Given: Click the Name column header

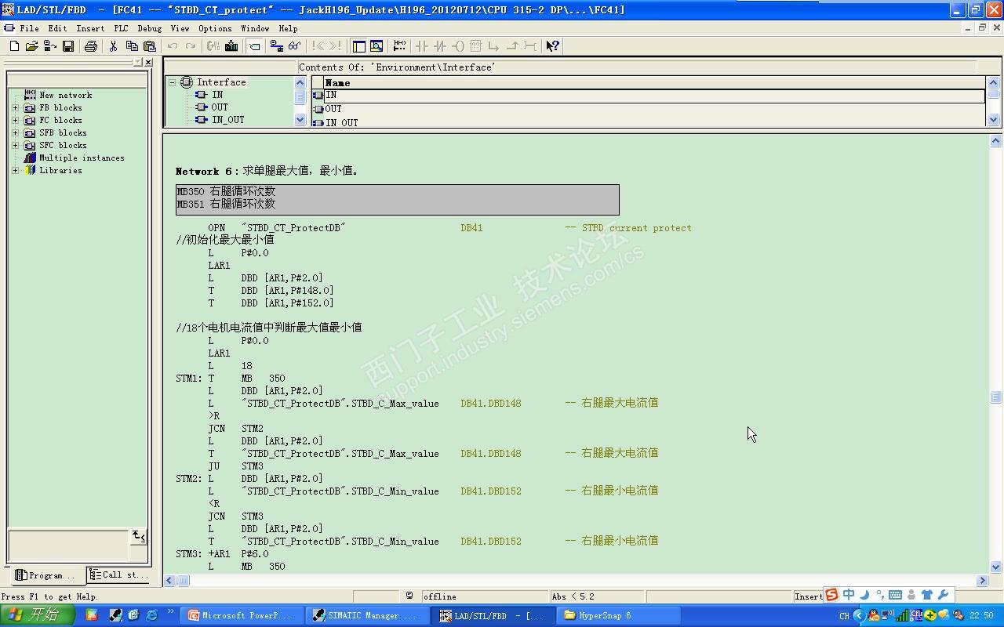Looking at the screenshot, I should point(655,82).
